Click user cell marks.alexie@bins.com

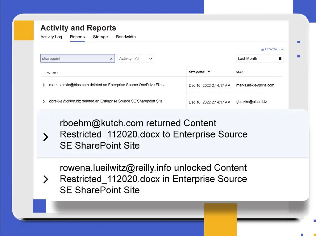click(255, 85)
